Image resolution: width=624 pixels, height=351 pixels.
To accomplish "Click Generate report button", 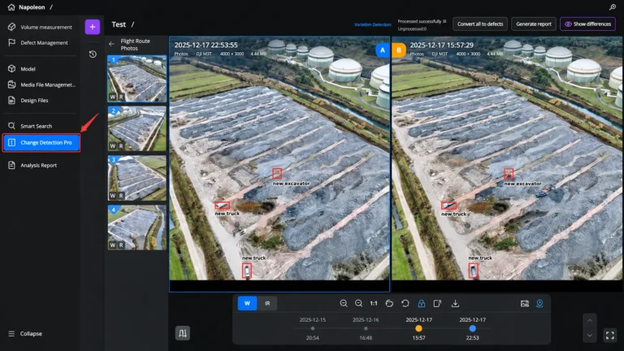I will pos(534,24).
